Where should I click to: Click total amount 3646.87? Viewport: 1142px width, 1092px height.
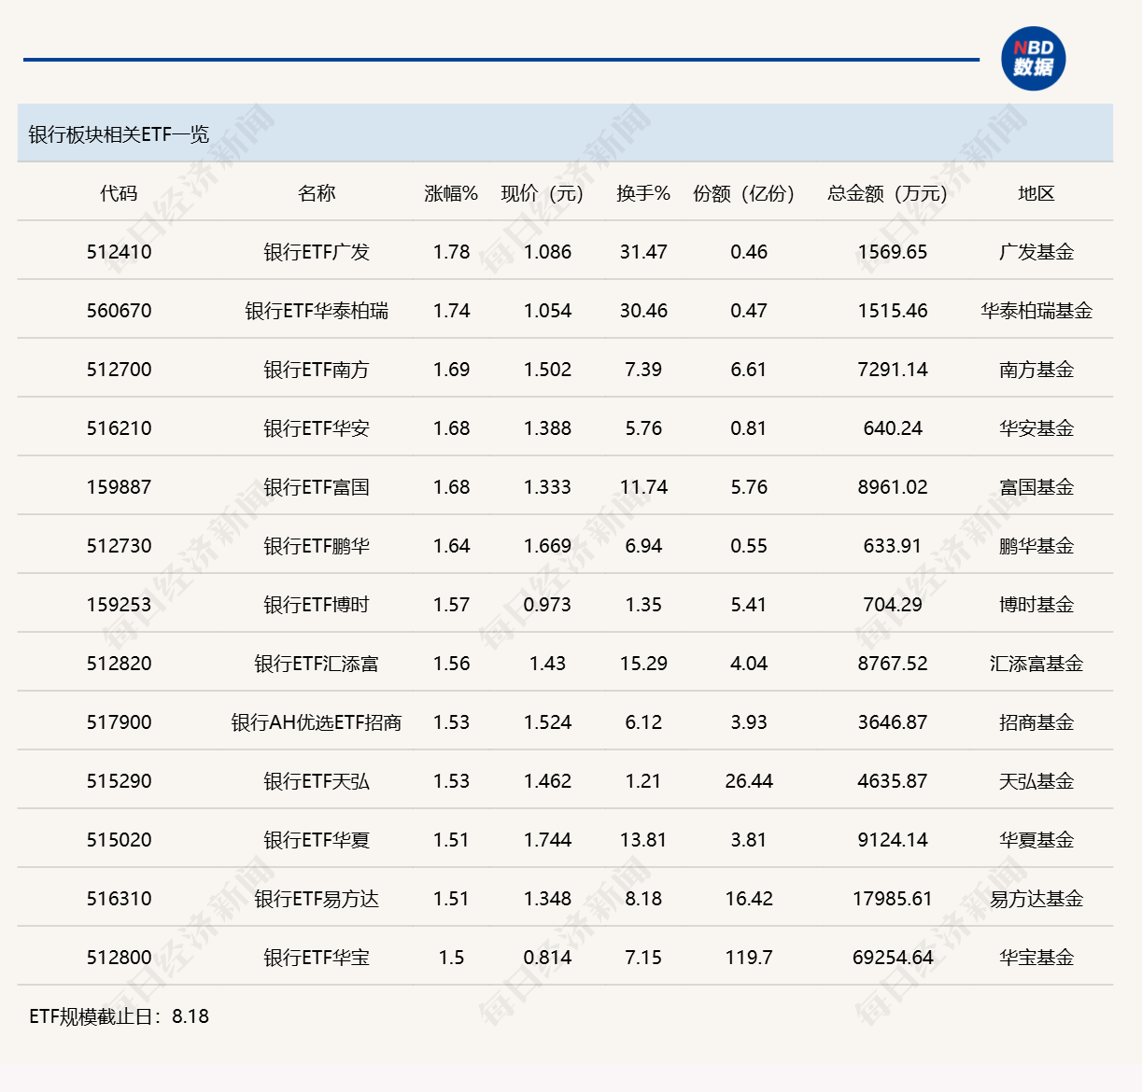tap(893, 722)
